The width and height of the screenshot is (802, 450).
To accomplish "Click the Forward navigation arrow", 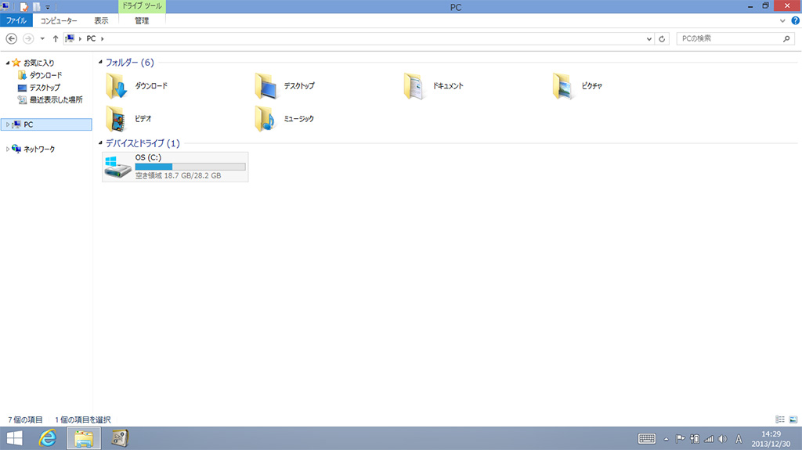I will point(28,38).
